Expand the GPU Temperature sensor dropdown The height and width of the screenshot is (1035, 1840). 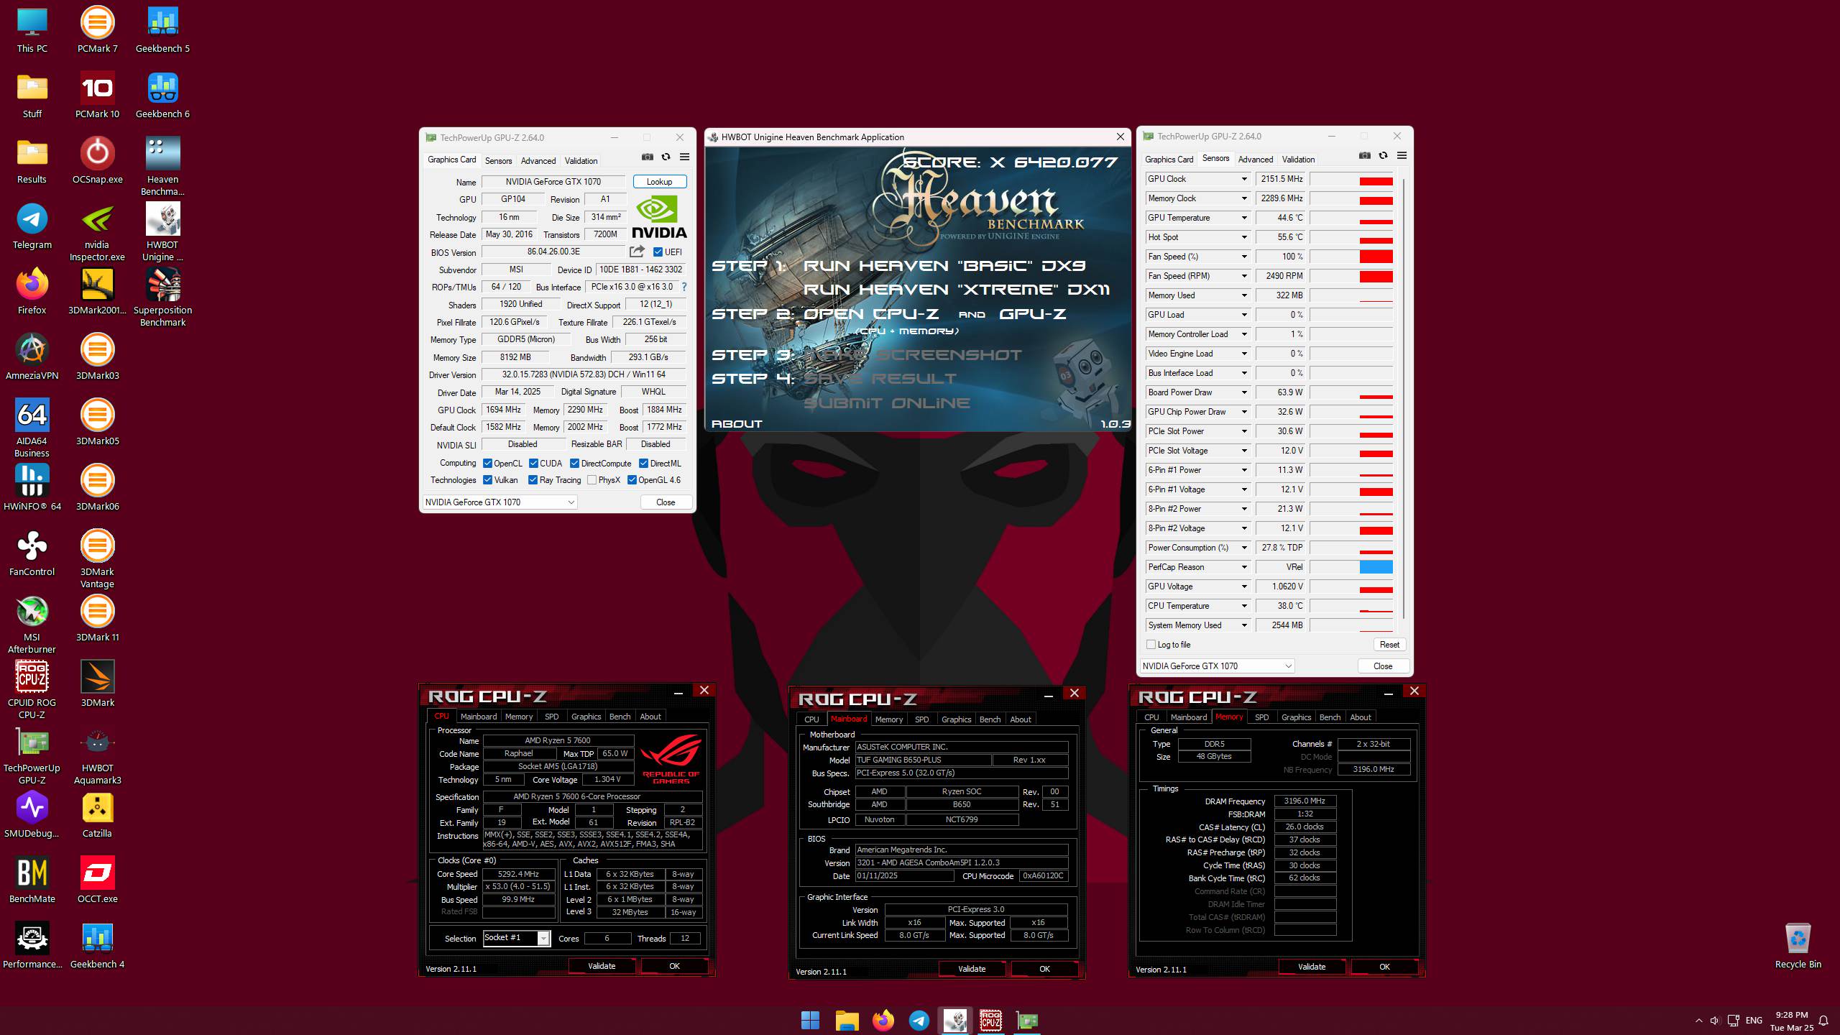[x=1244, y=218]
